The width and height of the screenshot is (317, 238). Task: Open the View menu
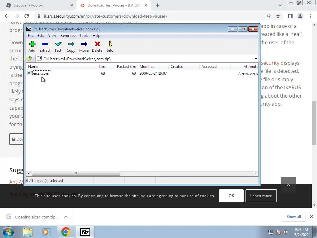coord(52,36)
